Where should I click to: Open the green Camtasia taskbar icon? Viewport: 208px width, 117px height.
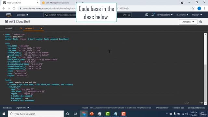pos(108,114)
